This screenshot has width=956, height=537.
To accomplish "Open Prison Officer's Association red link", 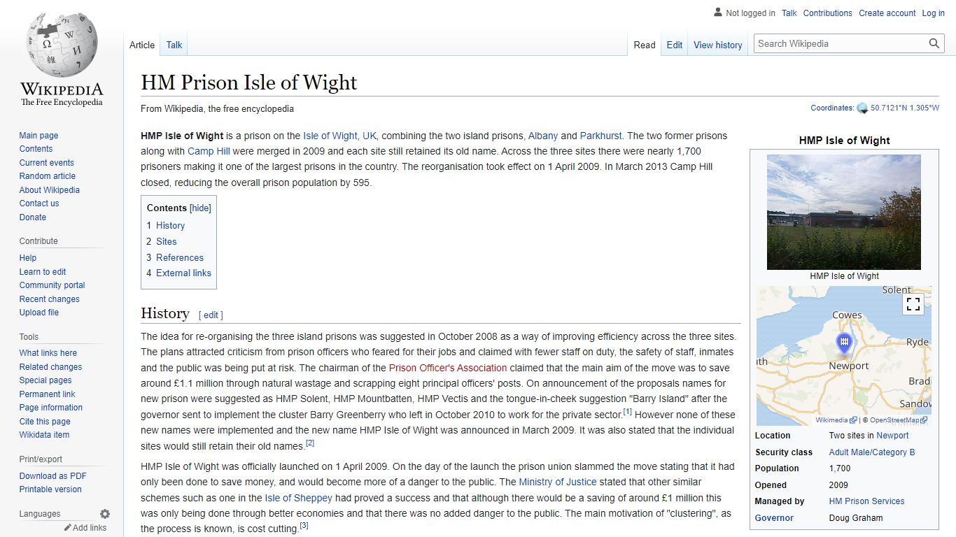I will [x=448, y=368].
